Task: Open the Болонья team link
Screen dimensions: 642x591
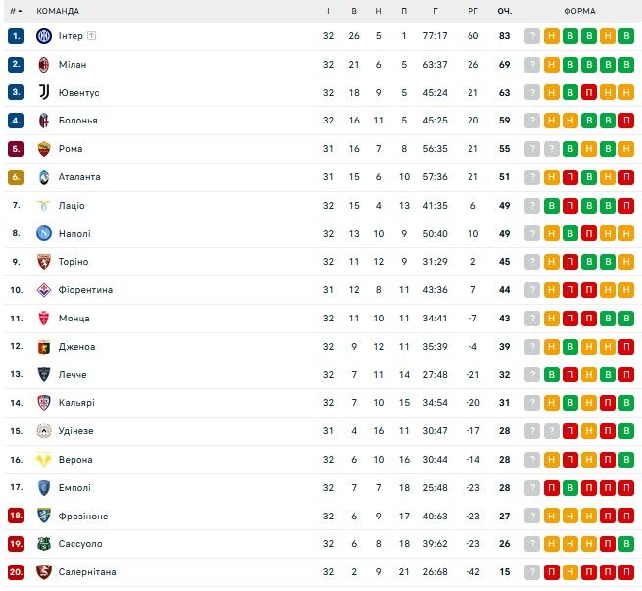Action: (77, 121)
